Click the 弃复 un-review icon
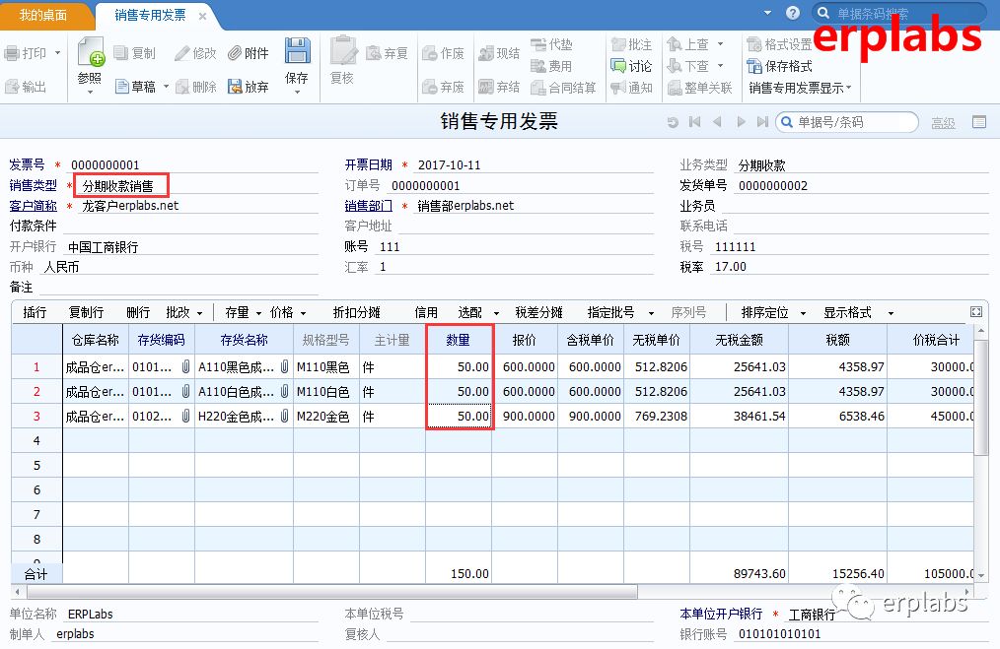 (373, 53)
